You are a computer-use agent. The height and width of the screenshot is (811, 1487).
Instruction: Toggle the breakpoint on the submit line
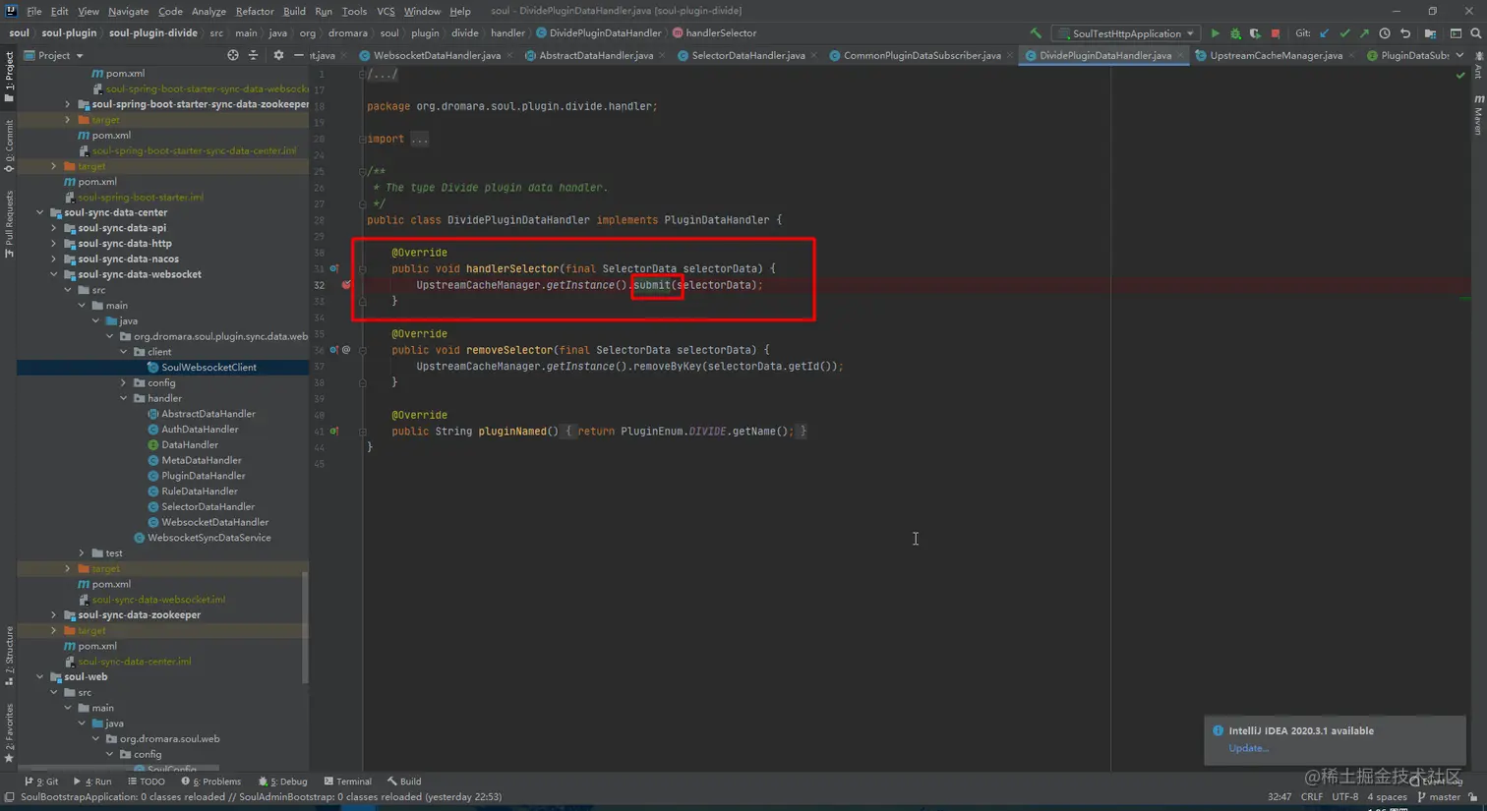346,285
